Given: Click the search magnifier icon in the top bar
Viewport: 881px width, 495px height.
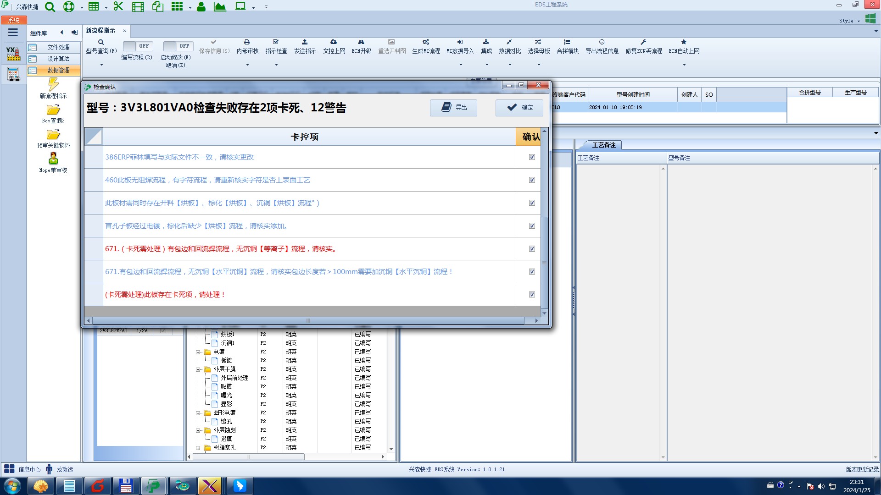Looking at the screenshot, I should pyautogui.click(x=50, y=7).
